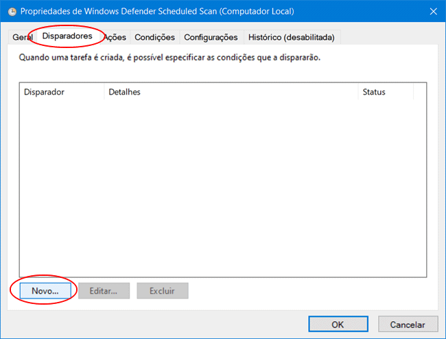
Task: Open the Configurações tab
Action: click(x=211, y=37)
